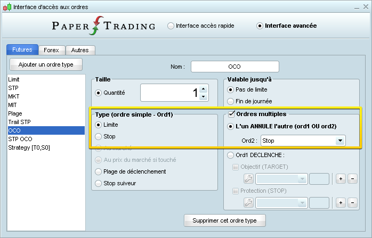This screenshot has height=238, width=372.
Task: Select Plage in the order list
Action: tap(46, 113)
